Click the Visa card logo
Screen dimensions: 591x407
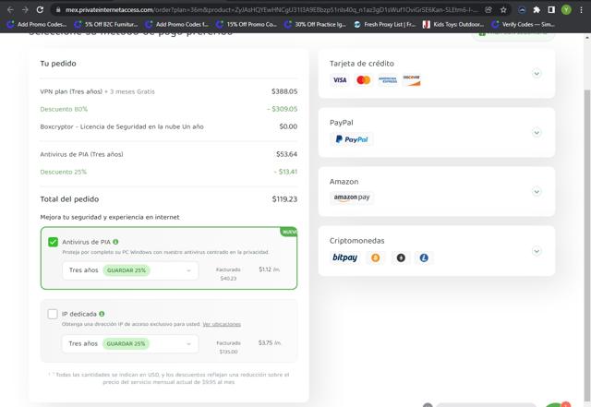point(340,80)
